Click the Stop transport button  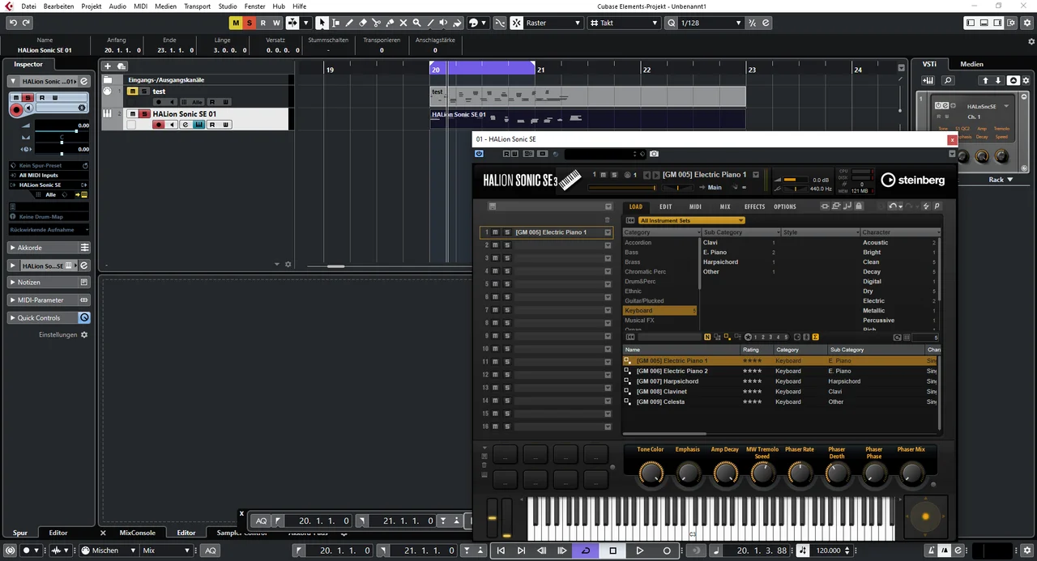(x=612, y=550)
